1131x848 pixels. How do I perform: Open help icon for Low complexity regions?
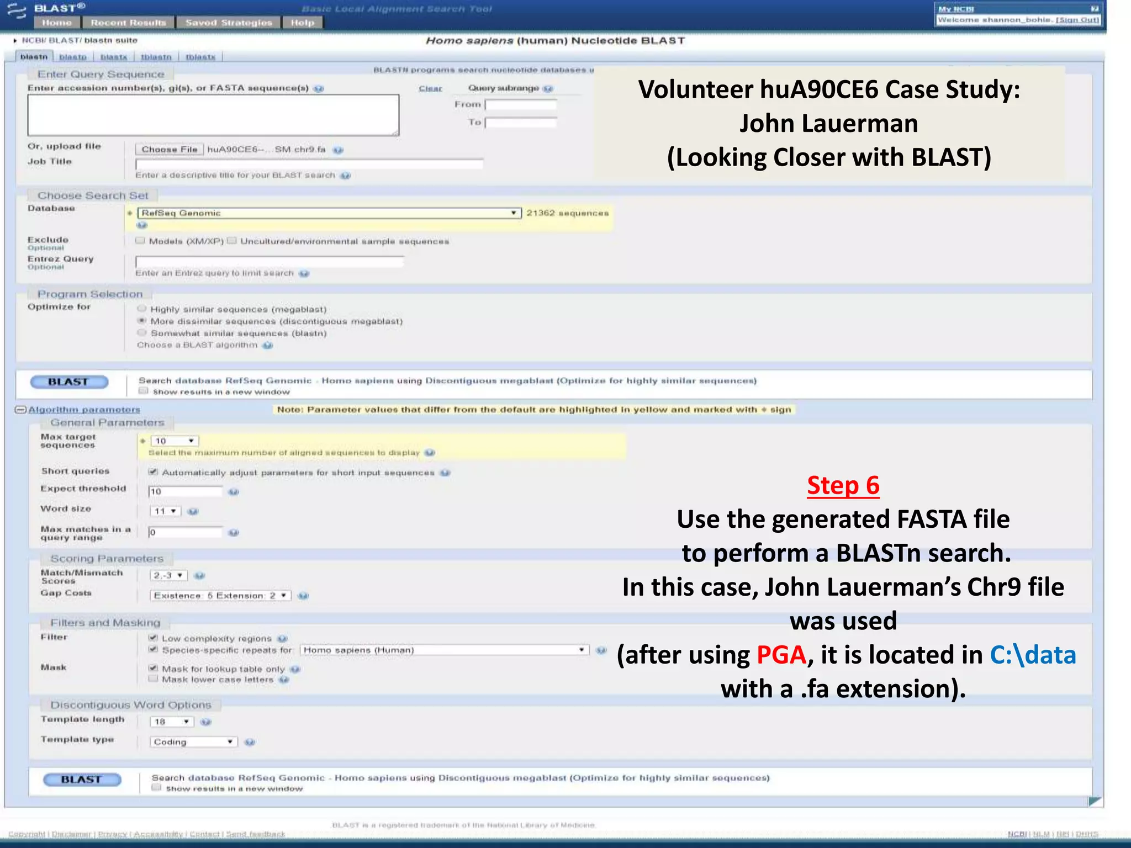[282, 639]
